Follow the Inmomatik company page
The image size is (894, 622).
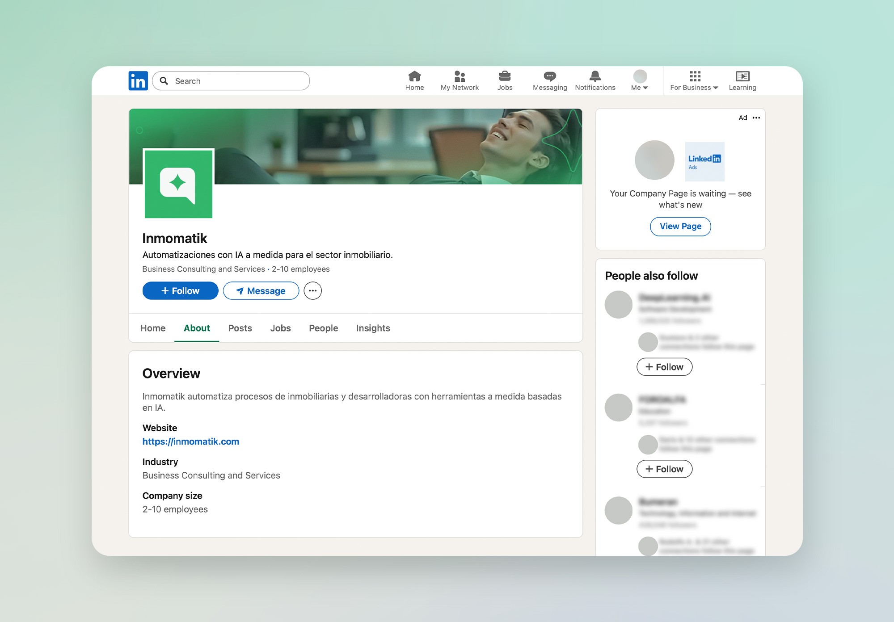[x=180, y=291]
